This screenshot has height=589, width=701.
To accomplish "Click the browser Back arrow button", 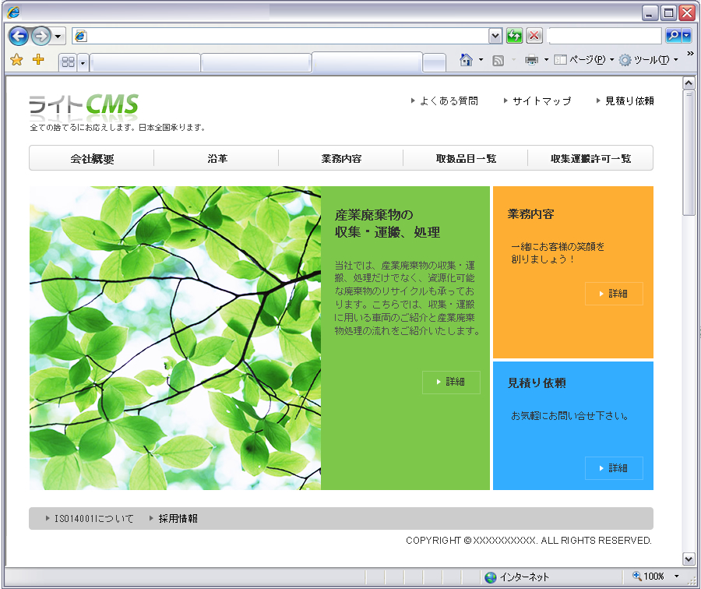I will 19,36.
